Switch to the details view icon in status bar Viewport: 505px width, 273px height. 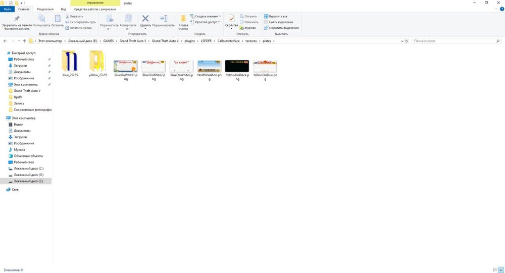point(495,270)
